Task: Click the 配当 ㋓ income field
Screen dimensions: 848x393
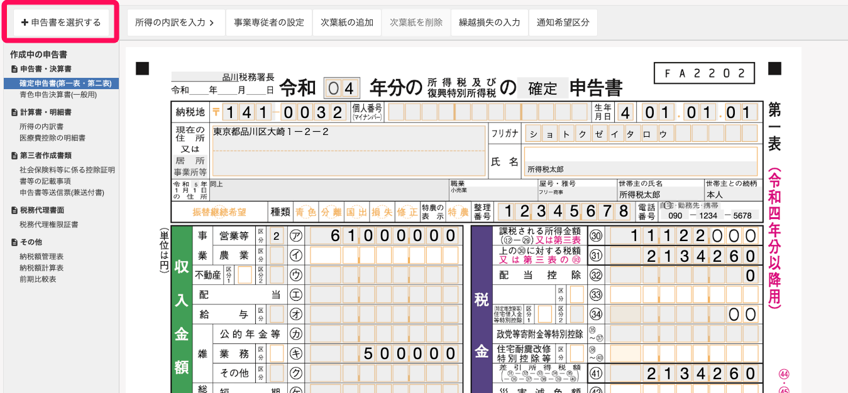Action: tap(385, 294)
